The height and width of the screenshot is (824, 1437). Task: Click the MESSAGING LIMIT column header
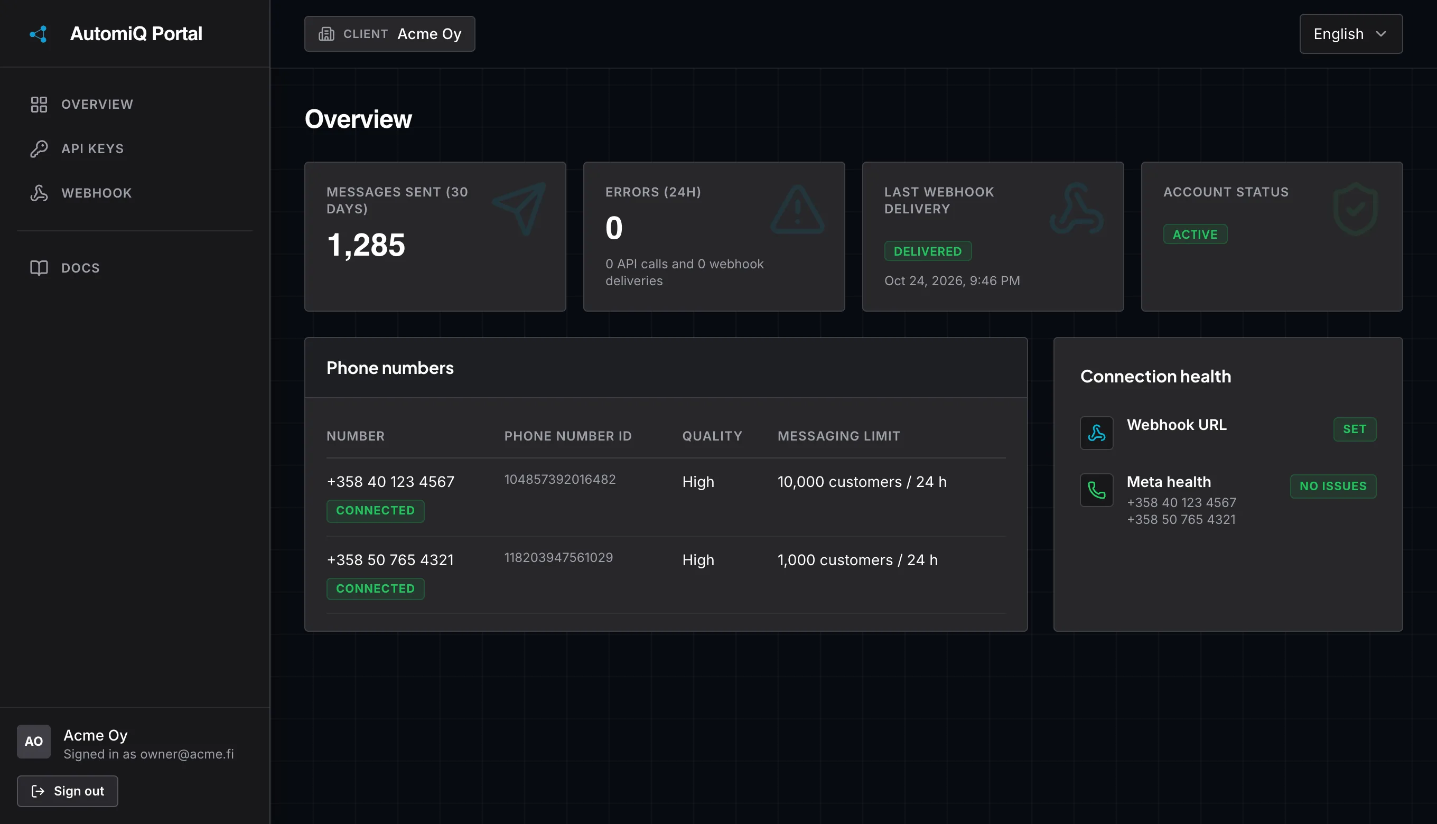[x=838, y=436]
